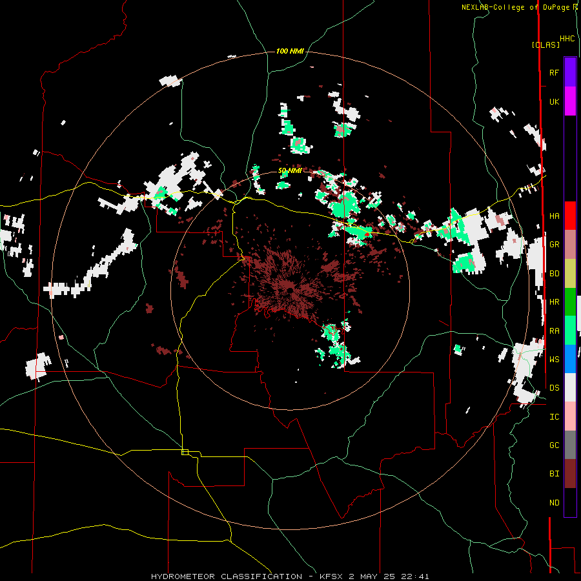The height and width of the screenshot is (581, 581).
Task: Click the yellow square highway junction marker
Action: [185, 452]
